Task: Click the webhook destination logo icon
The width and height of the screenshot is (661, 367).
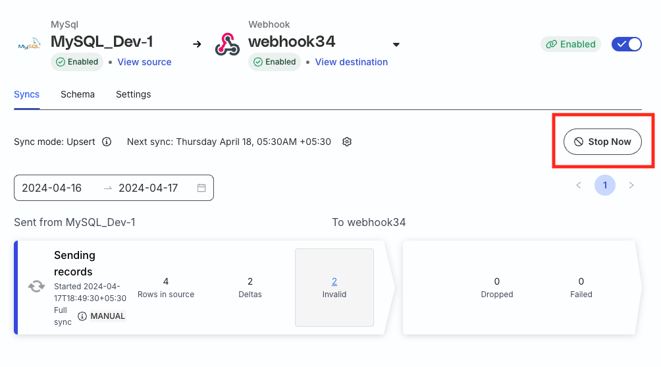Action: tap(227, 44)
